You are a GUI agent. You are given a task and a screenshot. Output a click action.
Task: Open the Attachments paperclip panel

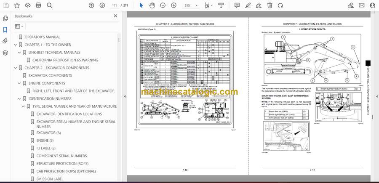5,41
